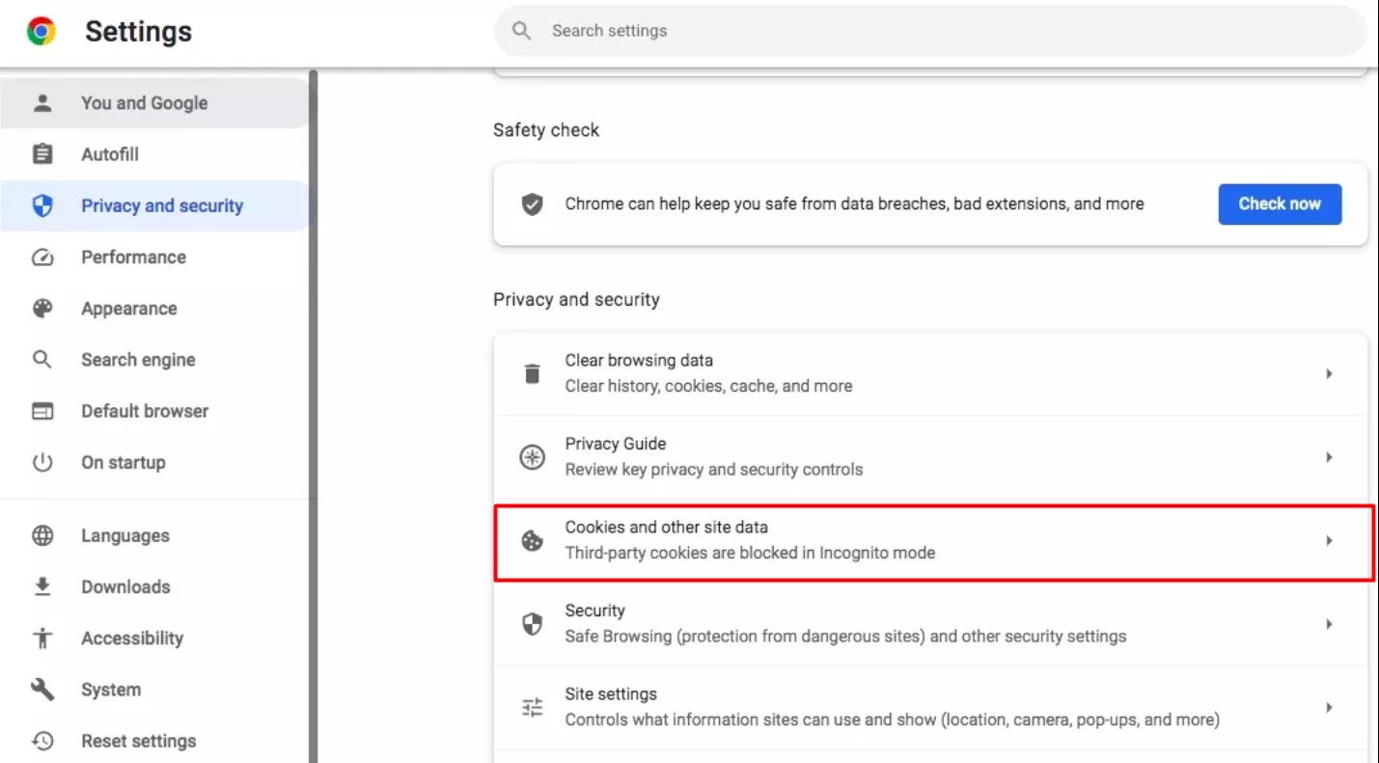
Task: Expand Cookies and other site data arrow
Action: pos(1329,541)
